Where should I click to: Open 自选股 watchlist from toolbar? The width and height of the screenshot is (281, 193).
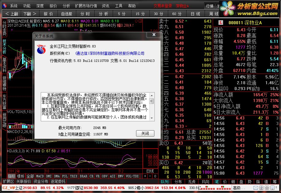coord(66,14)
